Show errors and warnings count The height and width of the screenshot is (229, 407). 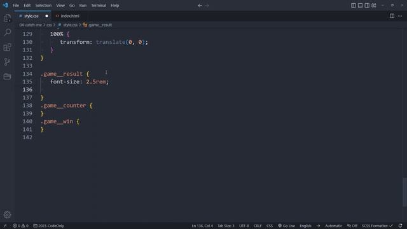[x=21, y=226]
